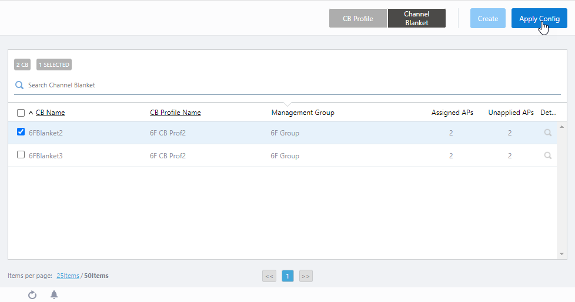The image size is (575, 302).
Task: Click the refresh icon in bottom bar
Action: [32, 295]
